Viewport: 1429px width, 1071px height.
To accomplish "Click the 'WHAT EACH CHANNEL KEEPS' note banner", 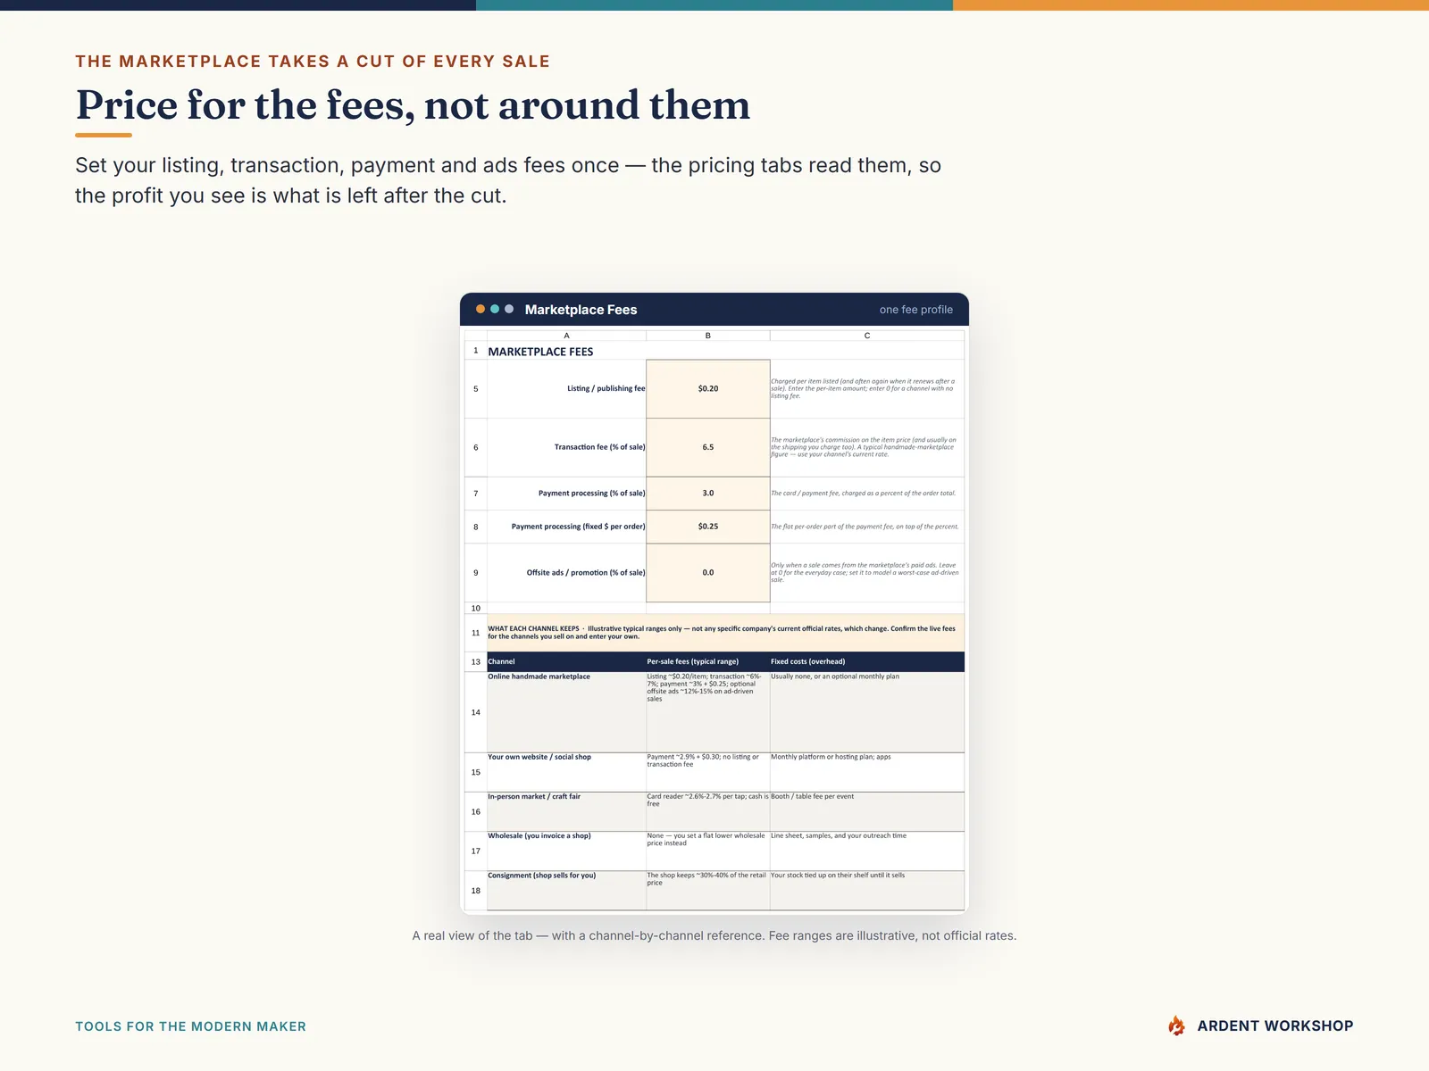I will coord(725,633).
